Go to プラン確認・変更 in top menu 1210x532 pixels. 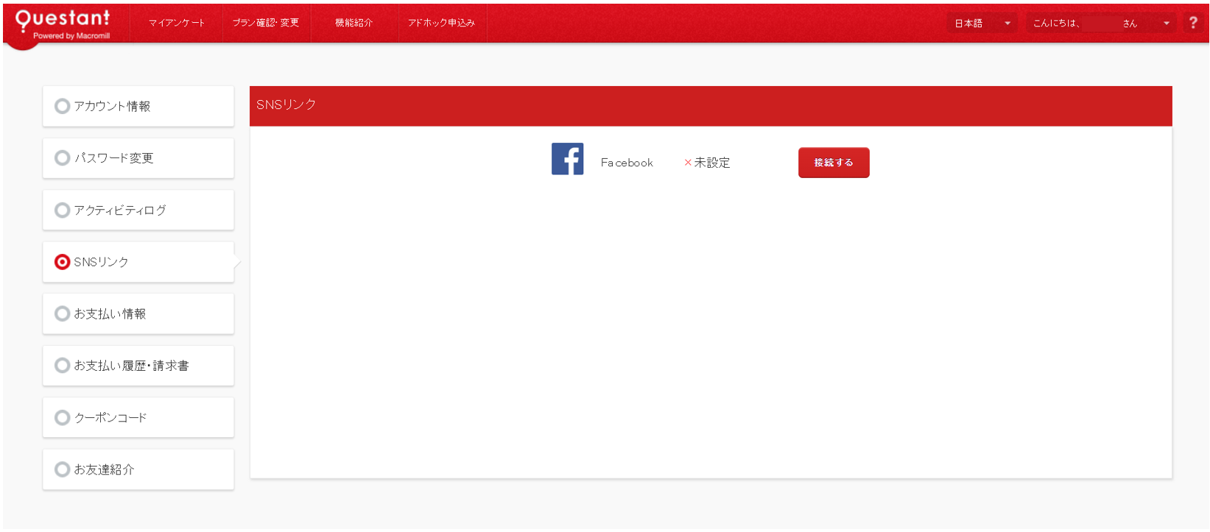pos(266,23)
